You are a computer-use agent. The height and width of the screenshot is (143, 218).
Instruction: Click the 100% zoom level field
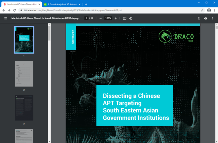[108, 18]
